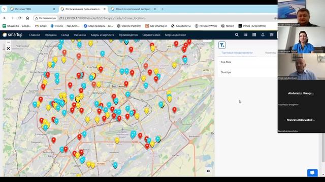This screenshot has height=182, width=325.
Task: Open Справочники menu
Action: point(151,35)
